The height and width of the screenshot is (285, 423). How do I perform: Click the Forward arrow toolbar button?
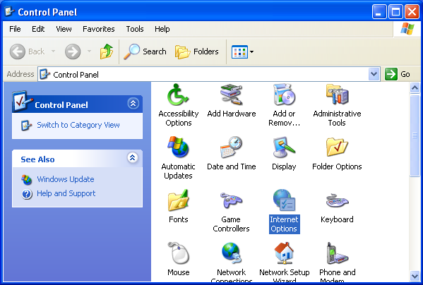(73, 51)
